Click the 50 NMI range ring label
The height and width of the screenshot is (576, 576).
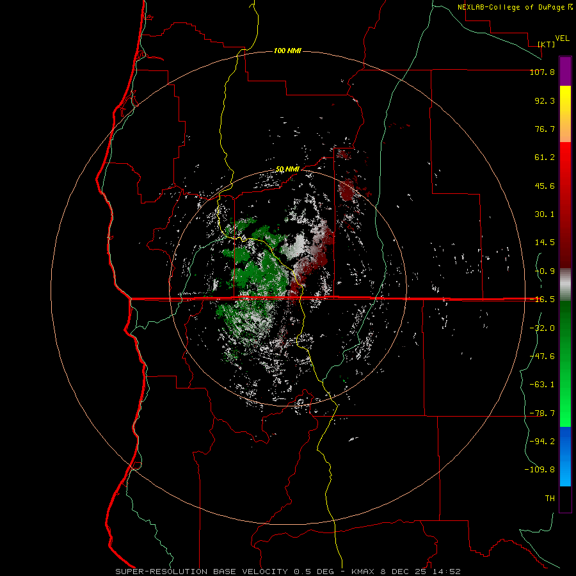click(287, 169)
